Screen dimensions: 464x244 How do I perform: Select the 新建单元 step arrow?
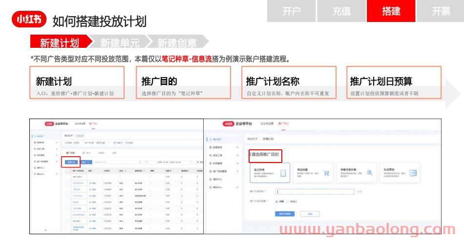coord(120,41)
